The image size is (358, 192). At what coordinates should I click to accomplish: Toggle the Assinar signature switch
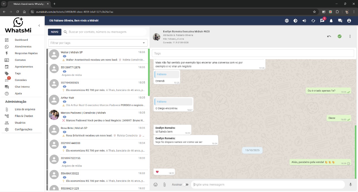[185, 184]
